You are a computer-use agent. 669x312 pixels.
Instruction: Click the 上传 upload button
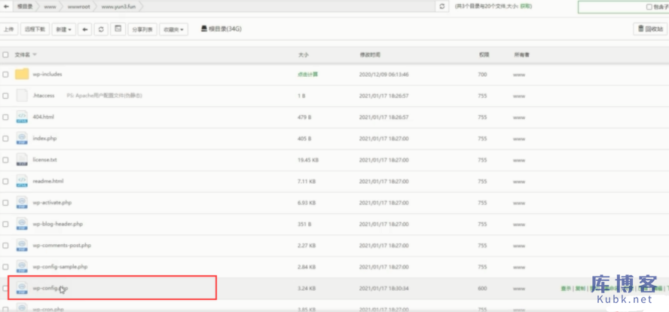(9, 29)
